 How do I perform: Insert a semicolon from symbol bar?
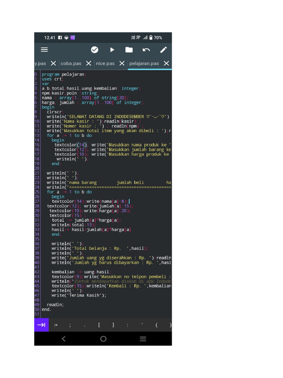tap(70, 325)
